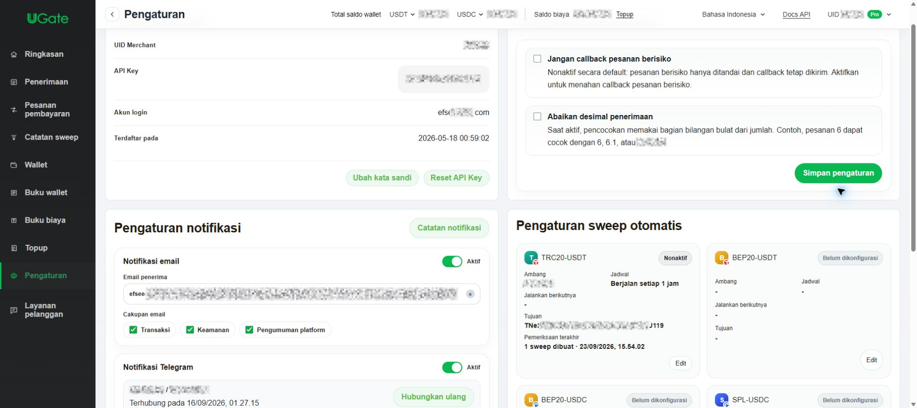
Task: Click the SPL-USDC coin icon
Action: (722, 400)
